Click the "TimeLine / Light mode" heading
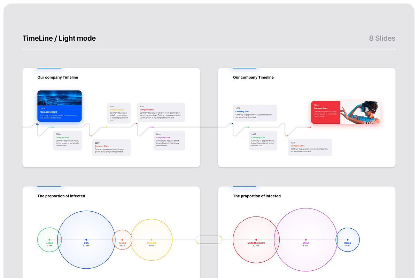This screenshot has width=418, height=278. coord(59,38)
